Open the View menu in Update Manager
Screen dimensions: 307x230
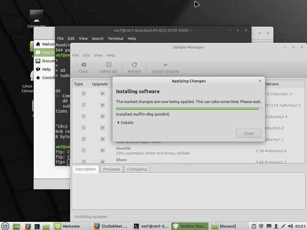point(98,55)
